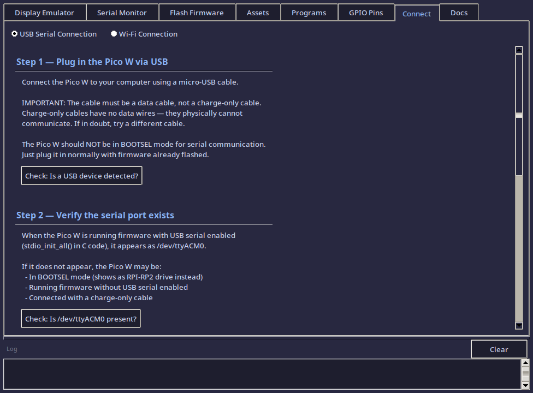Click the main scrollbar thumb
Image resolution: width=533 pixels, height=393 pixels.
point(518,115)
